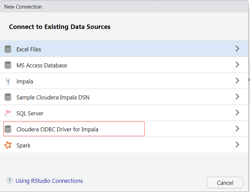The width and height of the screenshot is (250, 192).
Task: Click the Excel Files database icon
Action: pyautogui.click(x=8, y=49)
